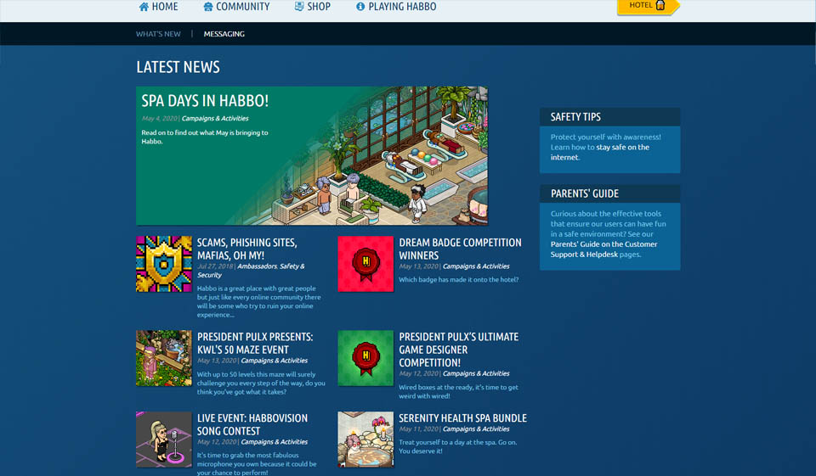816x476 pixels.
Task: Open the Habbovision Song Contest singer thumbnail
Action: click(164, 440)
